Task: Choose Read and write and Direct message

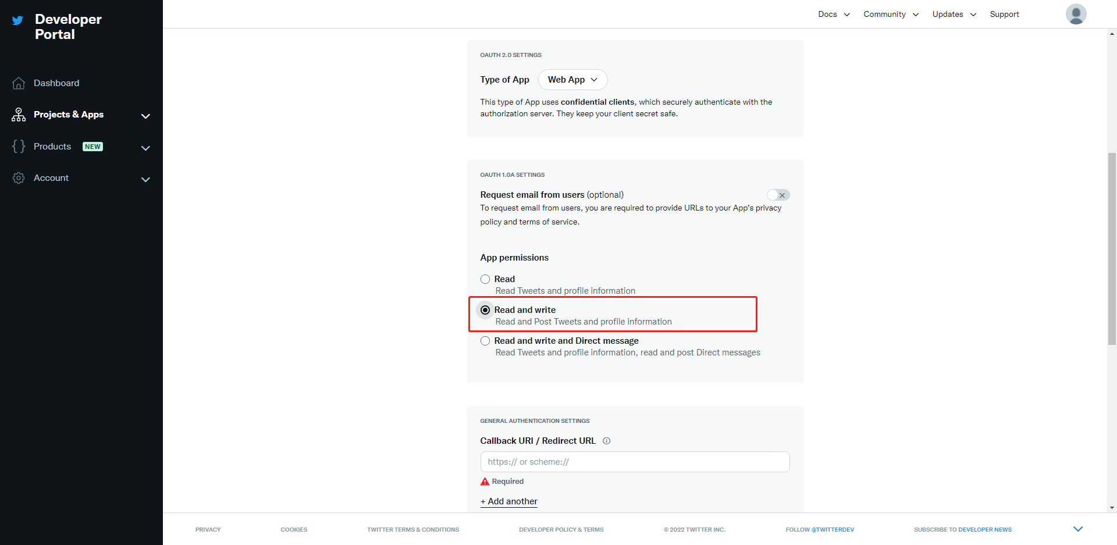Action: (485, 341)
